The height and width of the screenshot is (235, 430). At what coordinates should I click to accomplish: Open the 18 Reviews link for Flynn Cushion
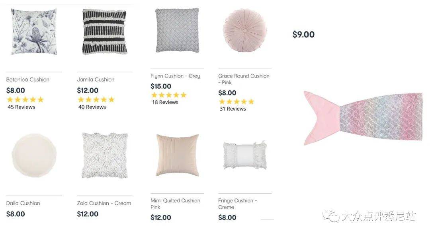tap(165, 102)
